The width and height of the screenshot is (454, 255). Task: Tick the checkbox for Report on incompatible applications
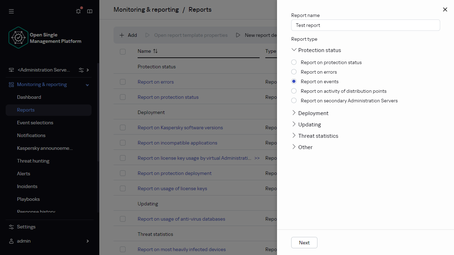(x=123, y=143)
